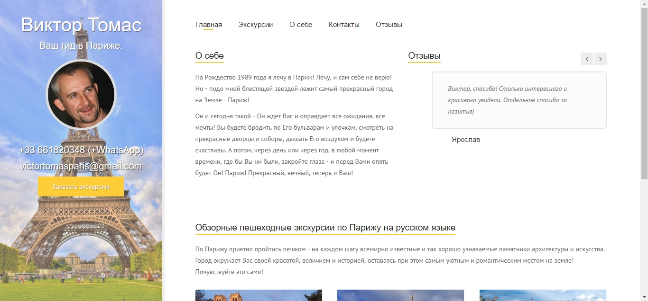Click the rightmost excursion thumbnail image

pyautogui.click(x=543, y=295)
